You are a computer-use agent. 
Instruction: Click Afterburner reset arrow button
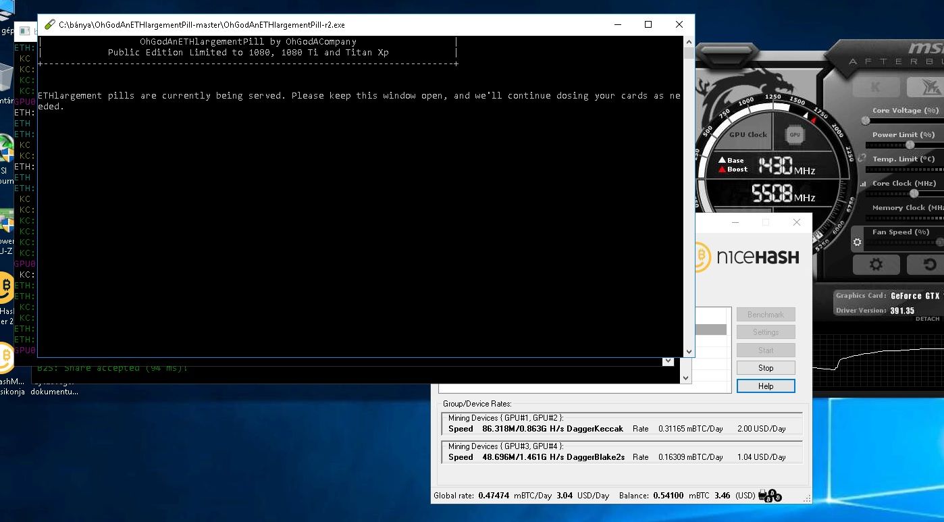click(928, 265)
